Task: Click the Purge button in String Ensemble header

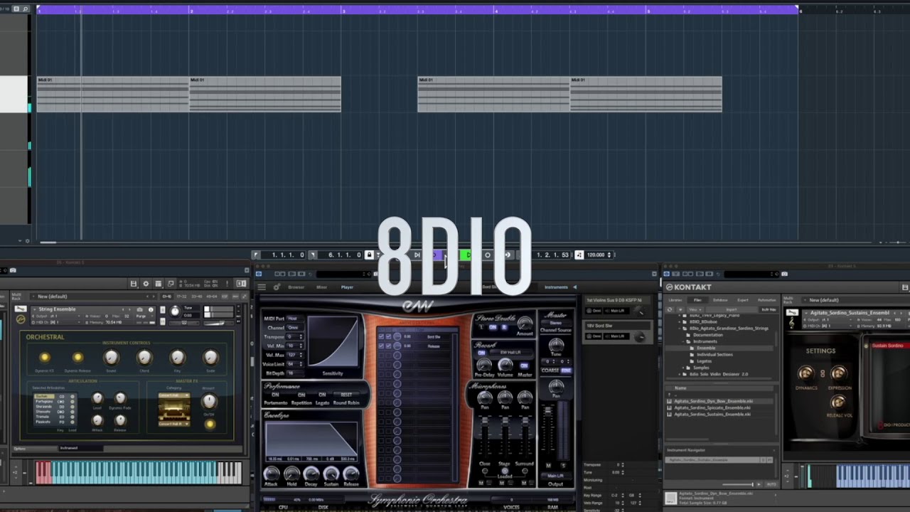Action: click(x=141, y=316)
